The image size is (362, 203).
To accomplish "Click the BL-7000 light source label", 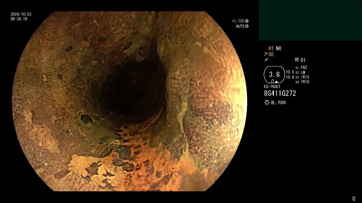I will (279, 103).
